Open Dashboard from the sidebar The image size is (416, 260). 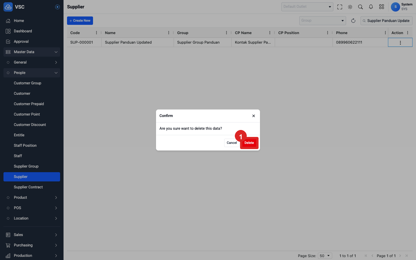pos(32,31)
